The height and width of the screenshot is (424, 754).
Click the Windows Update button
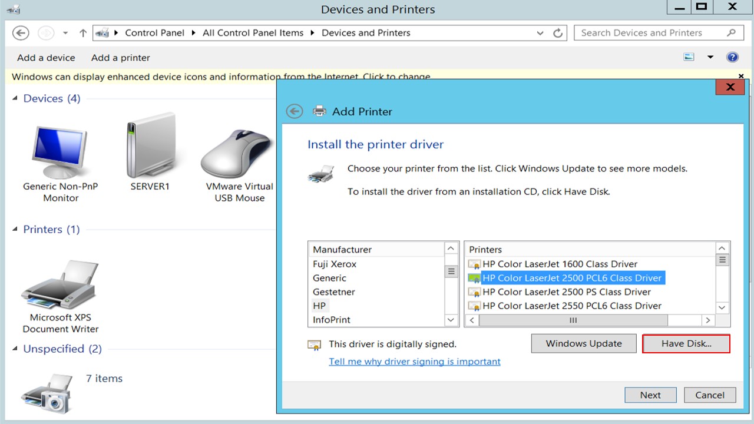pos(584,343)
